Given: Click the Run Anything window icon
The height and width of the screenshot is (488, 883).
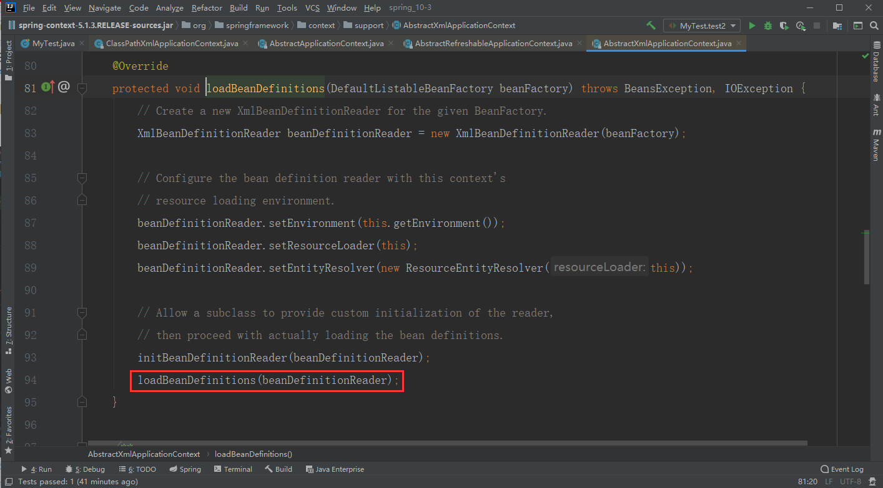Looking at the screenshot, I should (858, 26).
